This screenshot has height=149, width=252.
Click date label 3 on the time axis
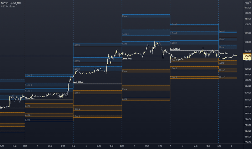click(x=38, y=146)
